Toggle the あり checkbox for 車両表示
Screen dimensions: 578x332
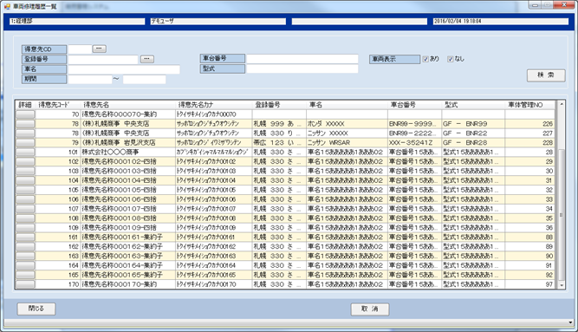point(425,59)
